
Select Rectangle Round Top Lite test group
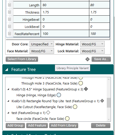pos(56,101)
